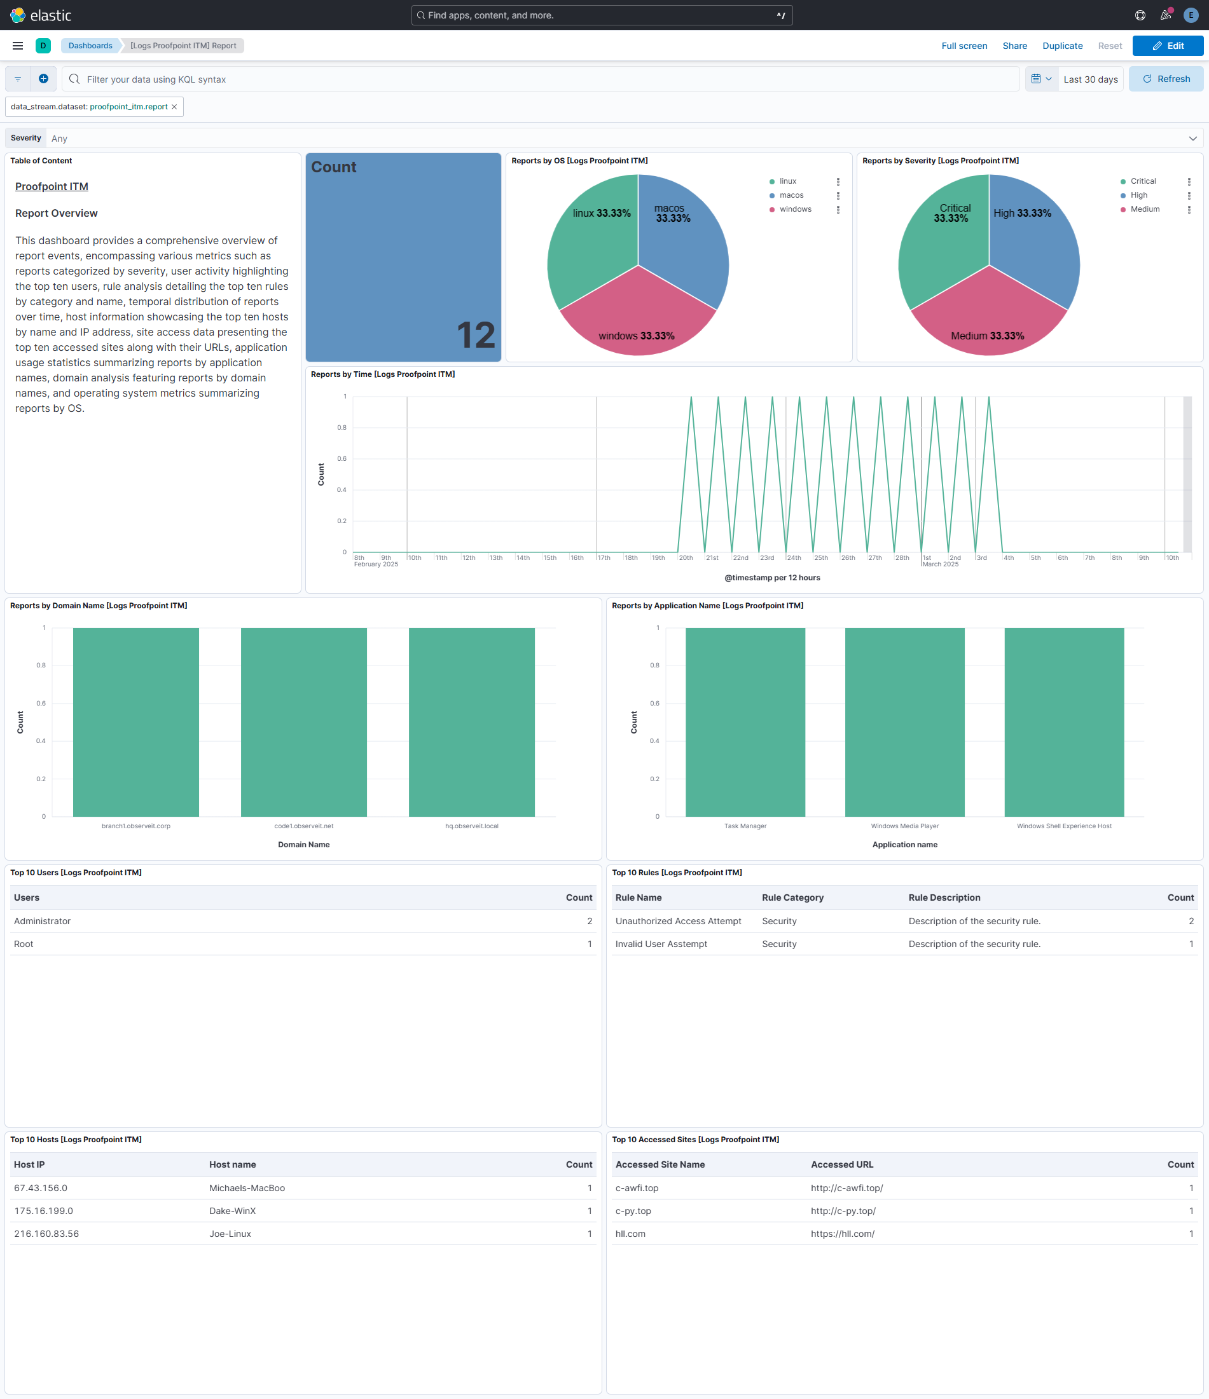
Task: Toggle the Medium severity legend entry
Action: pyautogui.click(x=1145, y=209)
